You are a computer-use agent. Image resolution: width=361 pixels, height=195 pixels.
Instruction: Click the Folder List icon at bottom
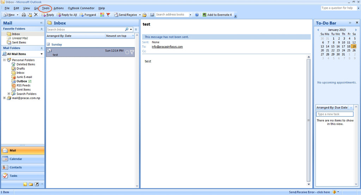31,184
